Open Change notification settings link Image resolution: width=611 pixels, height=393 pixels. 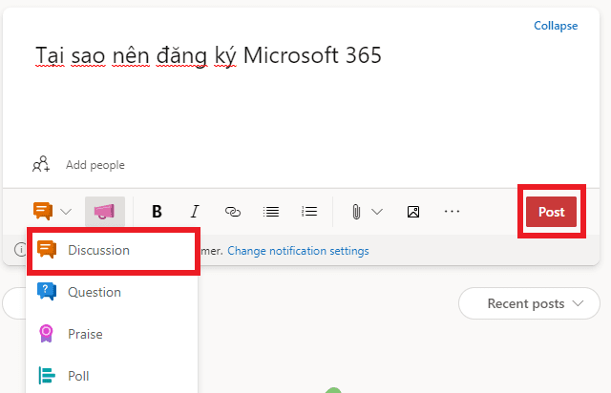[298, 251]
